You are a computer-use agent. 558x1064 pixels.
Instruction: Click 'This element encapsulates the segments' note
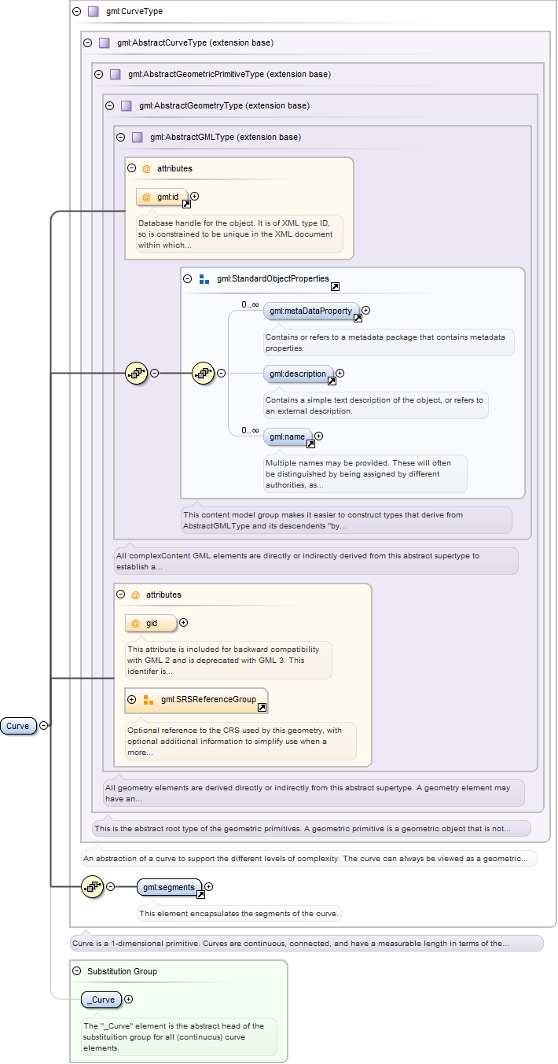tap(239, 914)
